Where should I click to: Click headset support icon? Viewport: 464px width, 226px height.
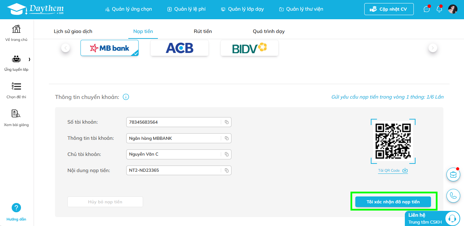[x=452, y=218]
